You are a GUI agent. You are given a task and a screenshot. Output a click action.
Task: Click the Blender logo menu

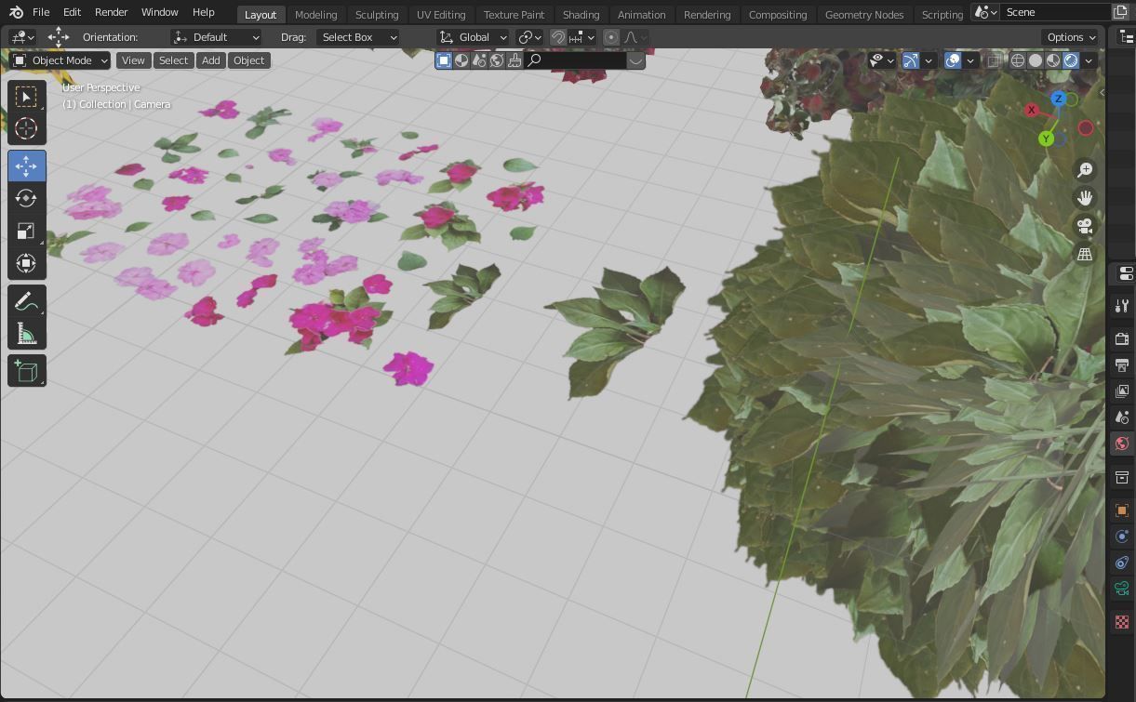[x=16, y=13]
